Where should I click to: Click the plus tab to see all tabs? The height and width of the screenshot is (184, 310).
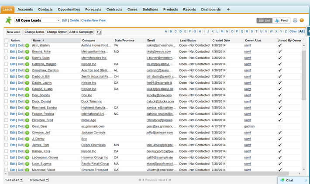tap(228, 9)
